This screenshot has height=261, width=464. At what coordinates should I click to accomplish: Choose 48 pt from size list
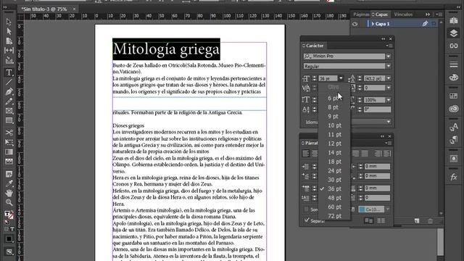[x=334, y=198]
